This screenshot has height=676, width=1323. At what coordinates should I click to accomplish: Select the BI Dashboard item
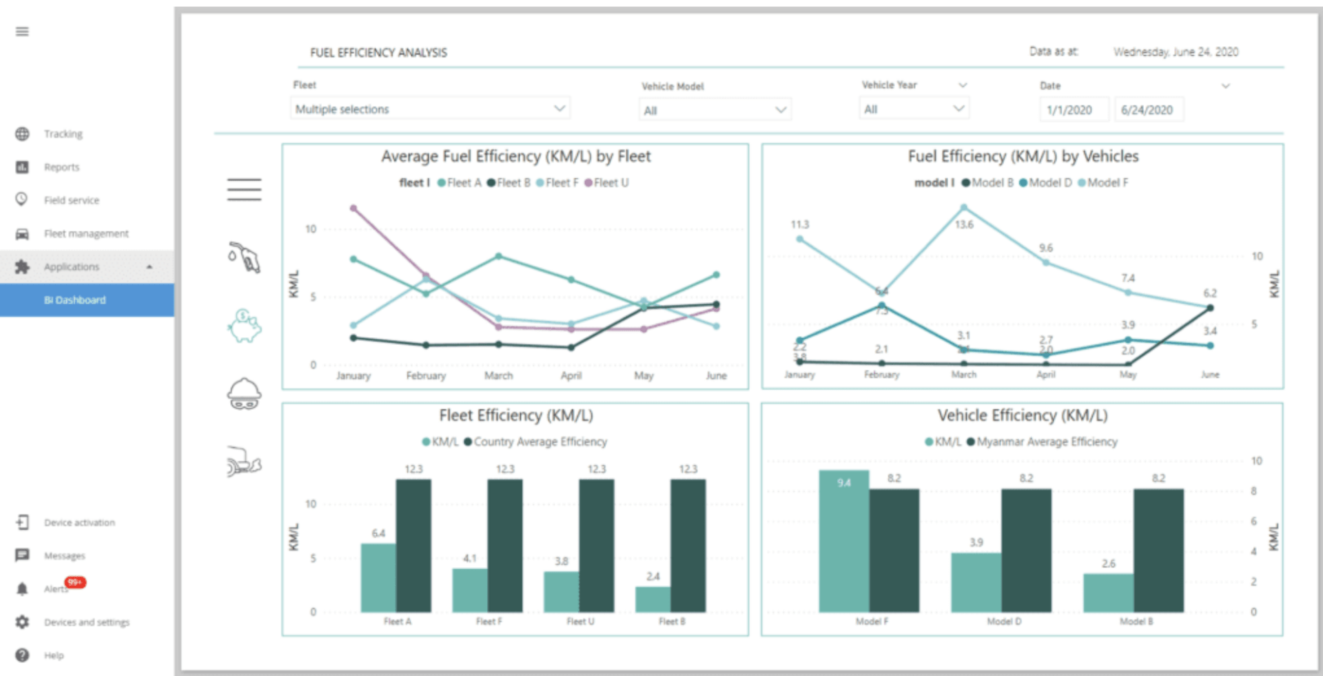[x=87, y=300]
